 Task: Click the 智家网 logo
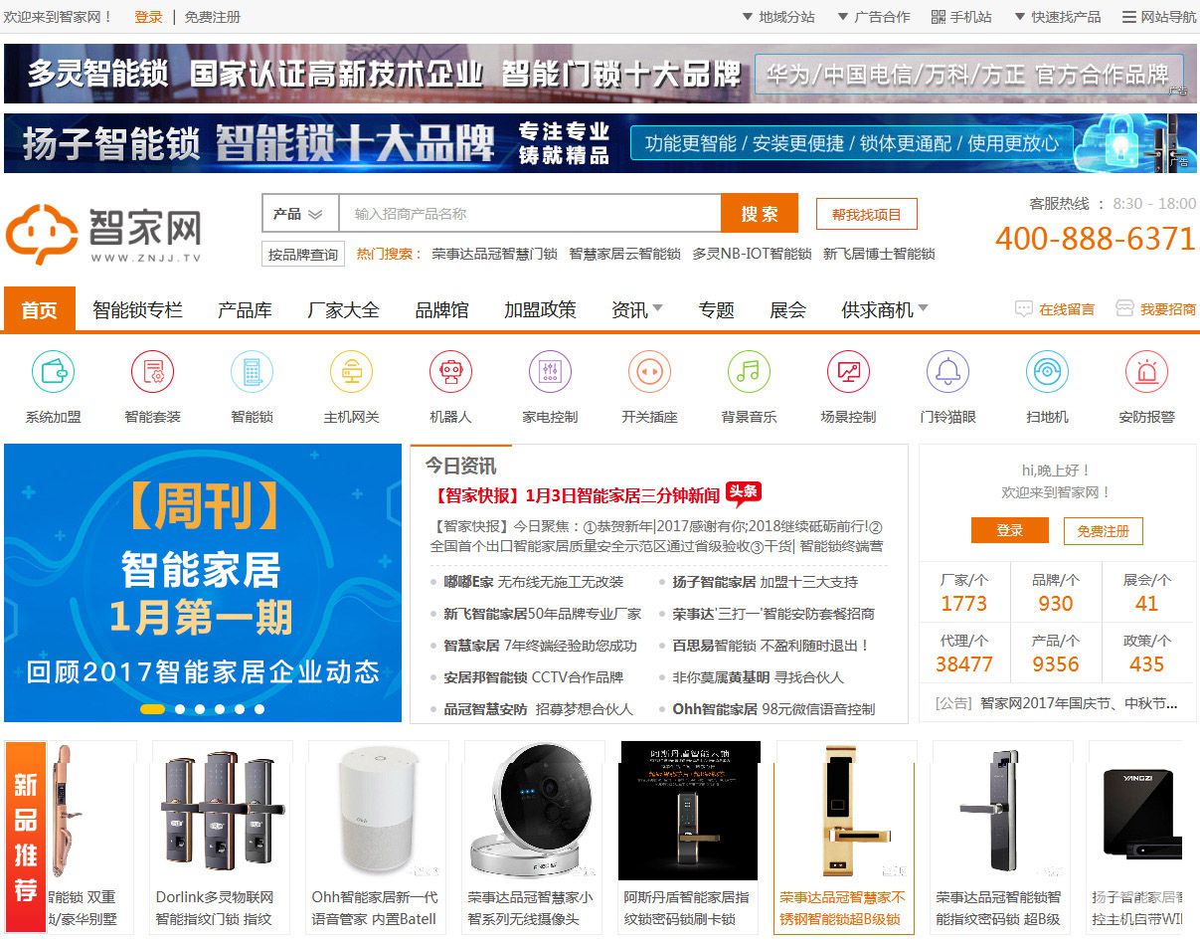click(103, 234)
